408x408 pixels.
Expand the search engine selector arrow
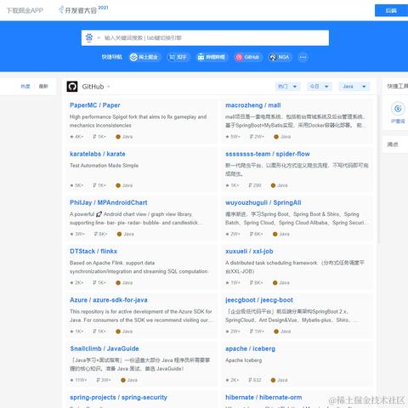[x=99, y=37]
